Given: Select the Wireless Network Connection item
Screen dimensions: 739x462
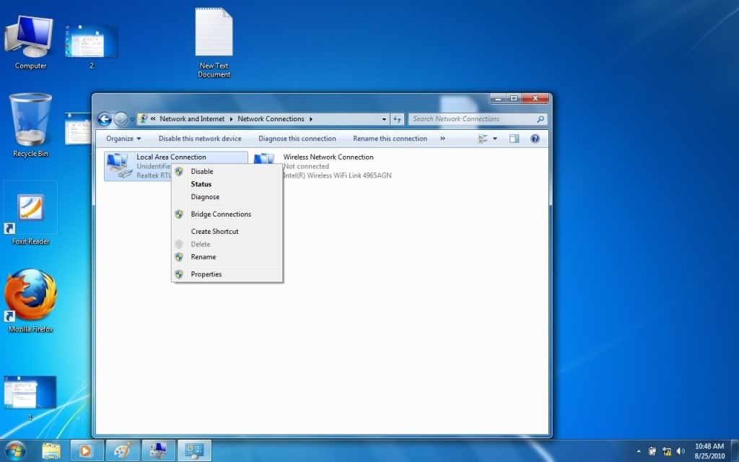Looking at the screenshot, I should (x=323, y=166).
